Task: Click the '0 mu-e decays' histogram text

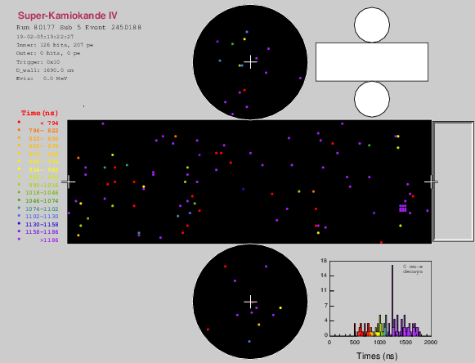Action: point(413,269)
